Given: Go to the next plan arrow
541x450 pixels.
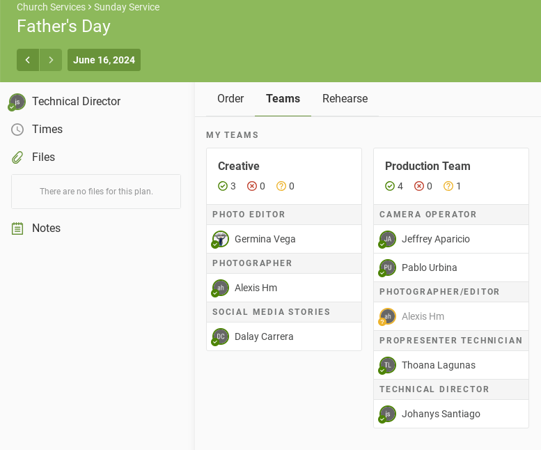Looking at the screenshot, I should (51, 60).
